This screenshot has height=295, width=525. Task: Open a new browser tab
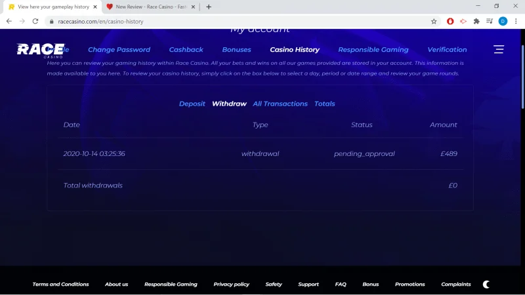(x=209, y=7)
